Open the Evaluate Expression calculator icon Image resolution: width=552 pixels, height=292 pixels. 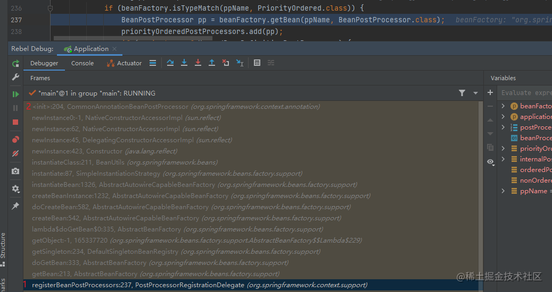point(257,63)
